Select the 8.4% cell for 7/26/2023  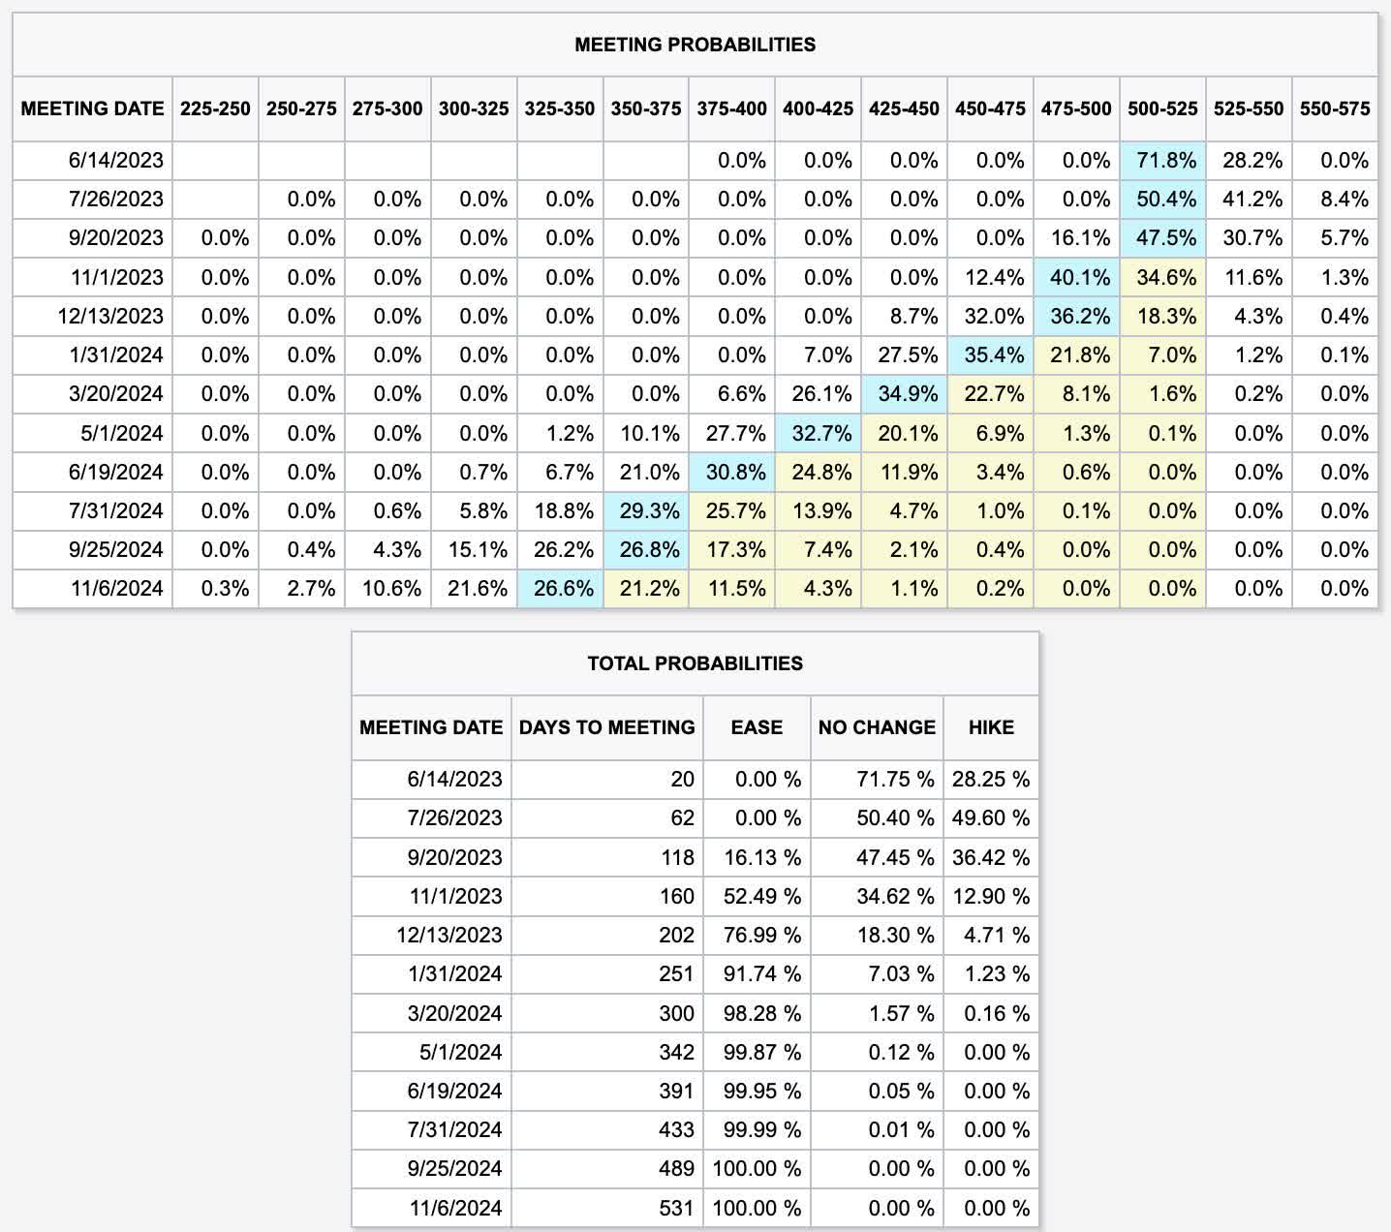click(1335, 200)
